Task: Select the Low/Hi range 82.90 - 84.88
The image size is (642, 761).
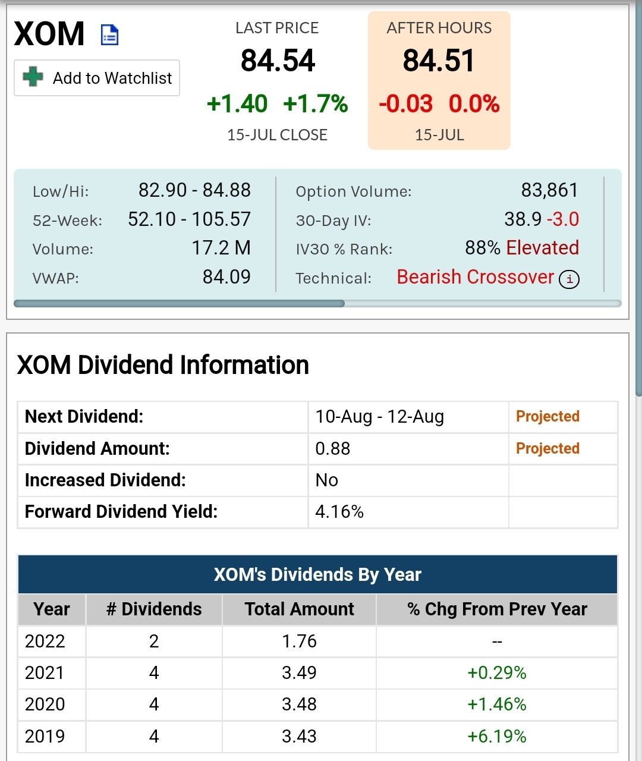Action: [x=194, y=190]
